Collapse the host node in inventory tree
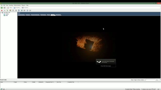This screenshot has width=161, height=90. (1, 13)
